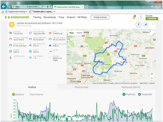Share workout on Twitter
Viewport: 163px width, 122px height.
point(146,25)
